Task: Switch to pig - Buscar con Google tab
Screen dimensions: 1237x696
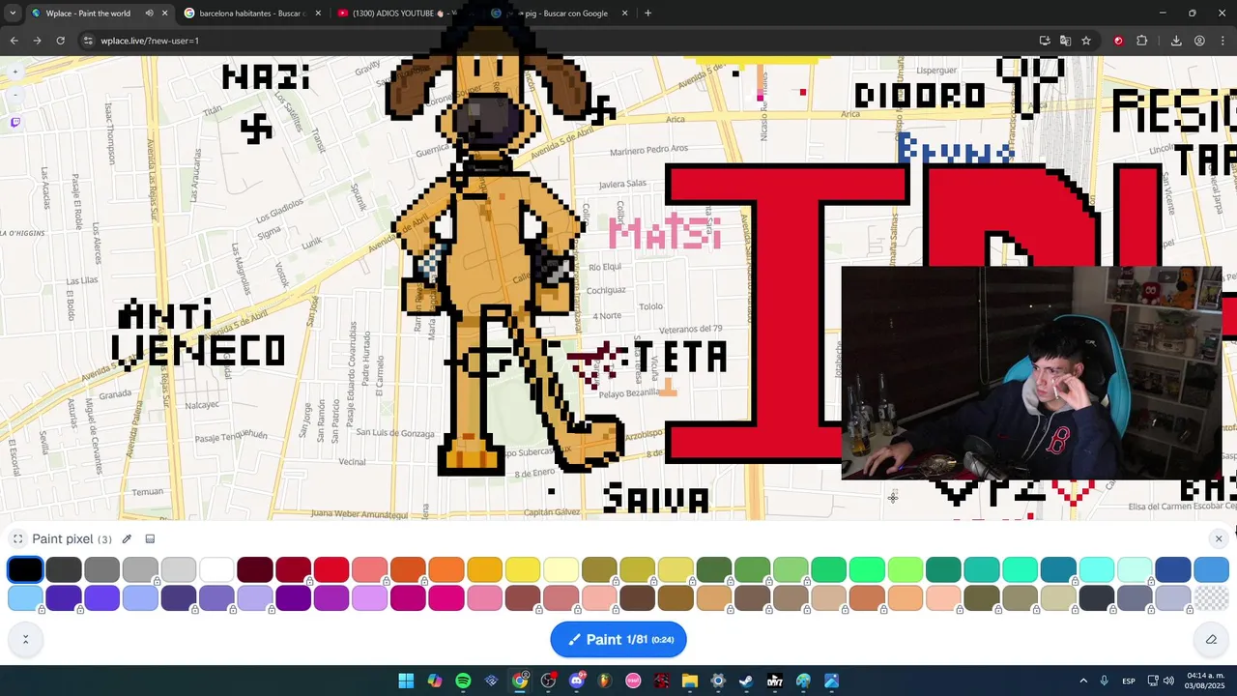Action: pos(561,14)
